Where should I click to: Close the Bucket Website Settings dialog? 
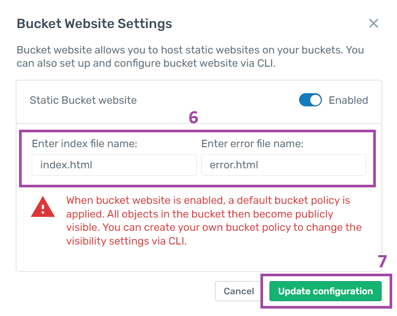coord(374,23)
